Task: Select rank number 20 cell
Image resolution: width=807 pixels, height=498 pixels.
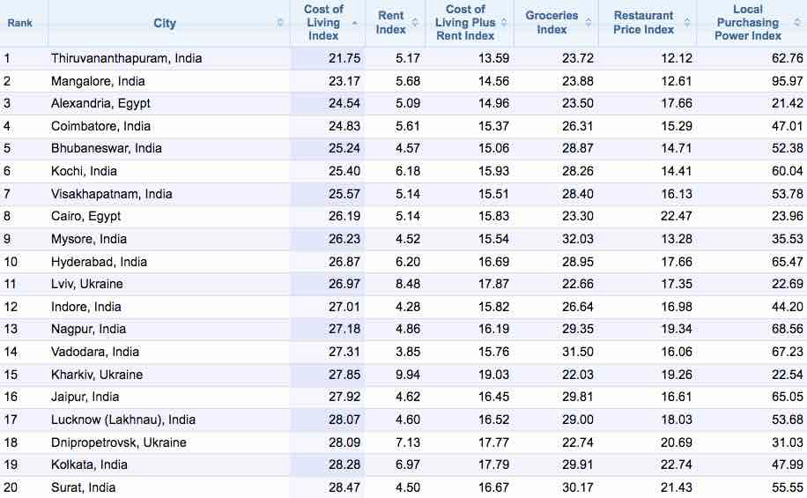Action: (x=11, y=487)
